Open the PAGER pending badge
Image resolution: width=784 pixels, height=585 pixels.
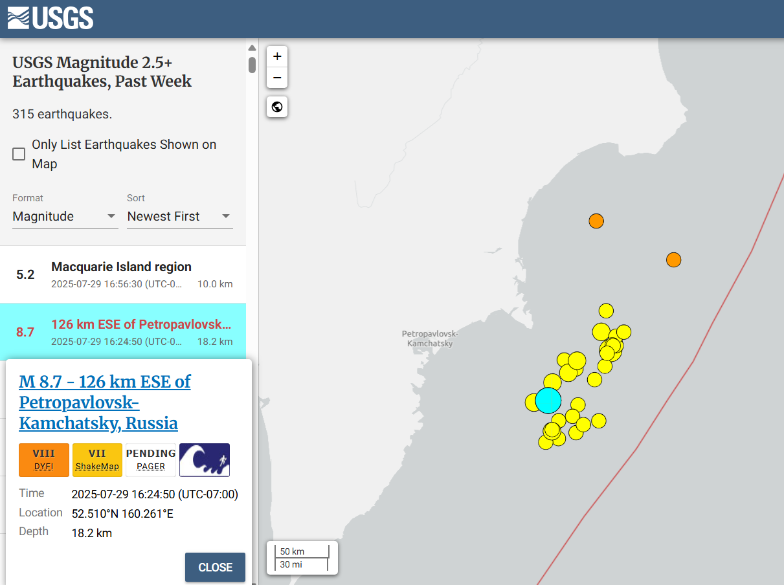tap(151, 459)
